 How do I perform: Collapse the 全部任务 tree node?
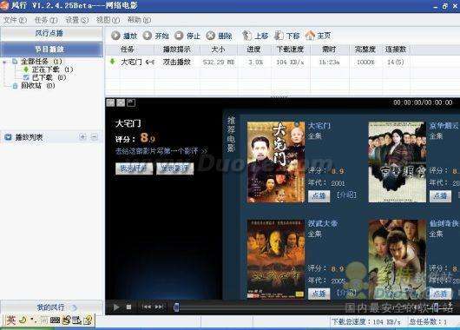coord(4,62)
